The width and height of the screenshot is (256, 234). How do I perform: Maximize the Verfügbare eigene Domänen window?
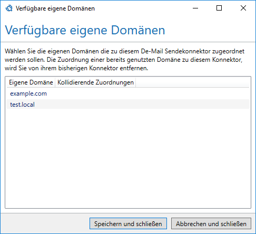(x=219, y=8)
